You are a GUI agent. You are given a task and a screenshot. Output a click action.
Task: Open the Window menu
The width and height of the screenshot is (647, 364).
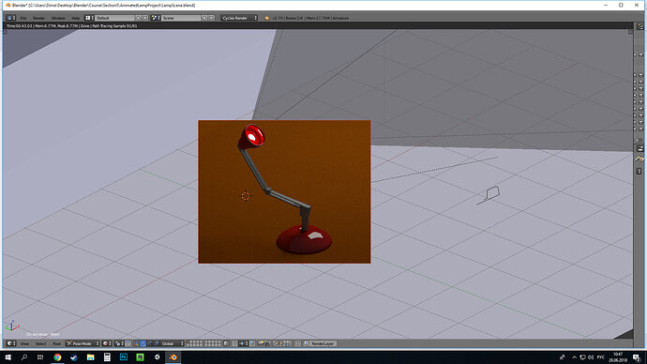58,18
